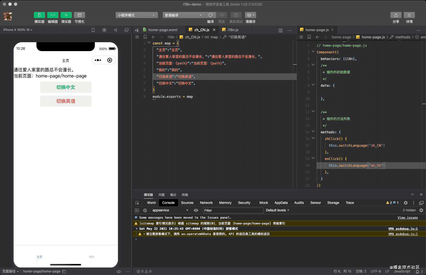Click the clear console icon
This screenshot has width=426, height=275.
point(145,210)
